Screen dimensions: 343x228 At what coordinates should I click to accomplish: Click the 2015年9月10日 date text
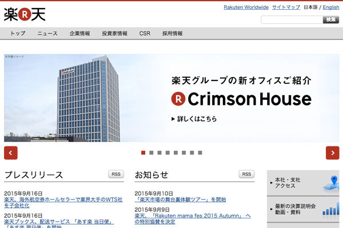click(154, 193)
